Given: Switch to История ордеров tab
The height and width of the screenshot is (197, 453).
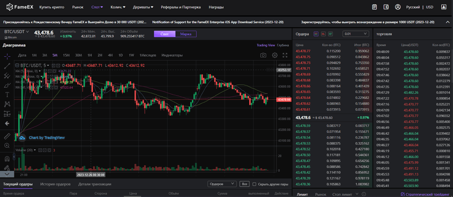Looking at the screenshot, I should point(55,184).
